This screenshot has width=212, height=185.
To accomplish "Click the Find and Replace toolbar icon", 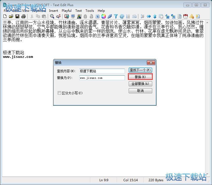I will click(x=58, y=16).
